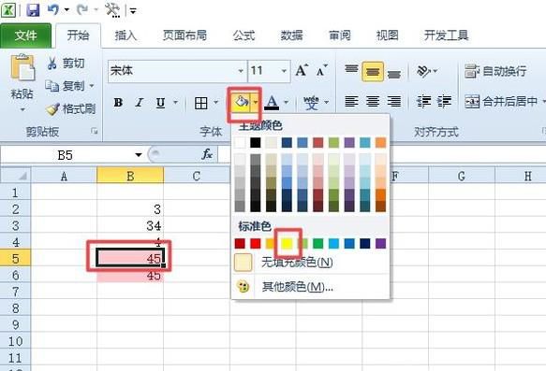The width and height of the screenshot is (546, 371).
Task: Apply the cell borders button
Action: coord(201,103)
